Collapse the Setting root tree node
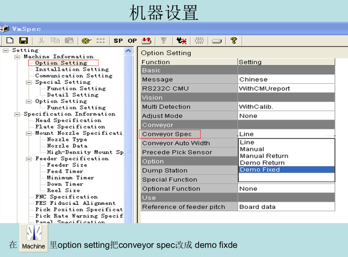The width and height of the screenshot is (348, 257). pyautogui.click(x=5, y=51)
